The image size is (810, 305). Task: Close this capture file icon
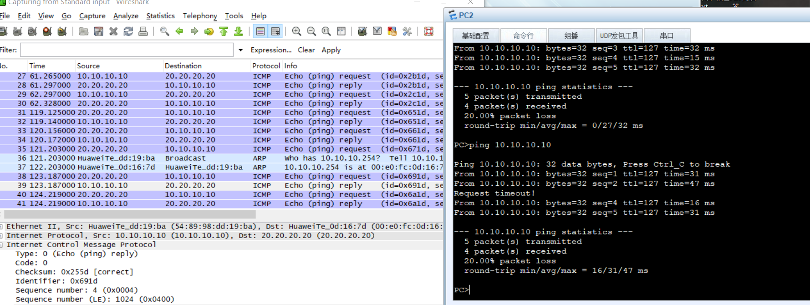(x=113, y=31)
